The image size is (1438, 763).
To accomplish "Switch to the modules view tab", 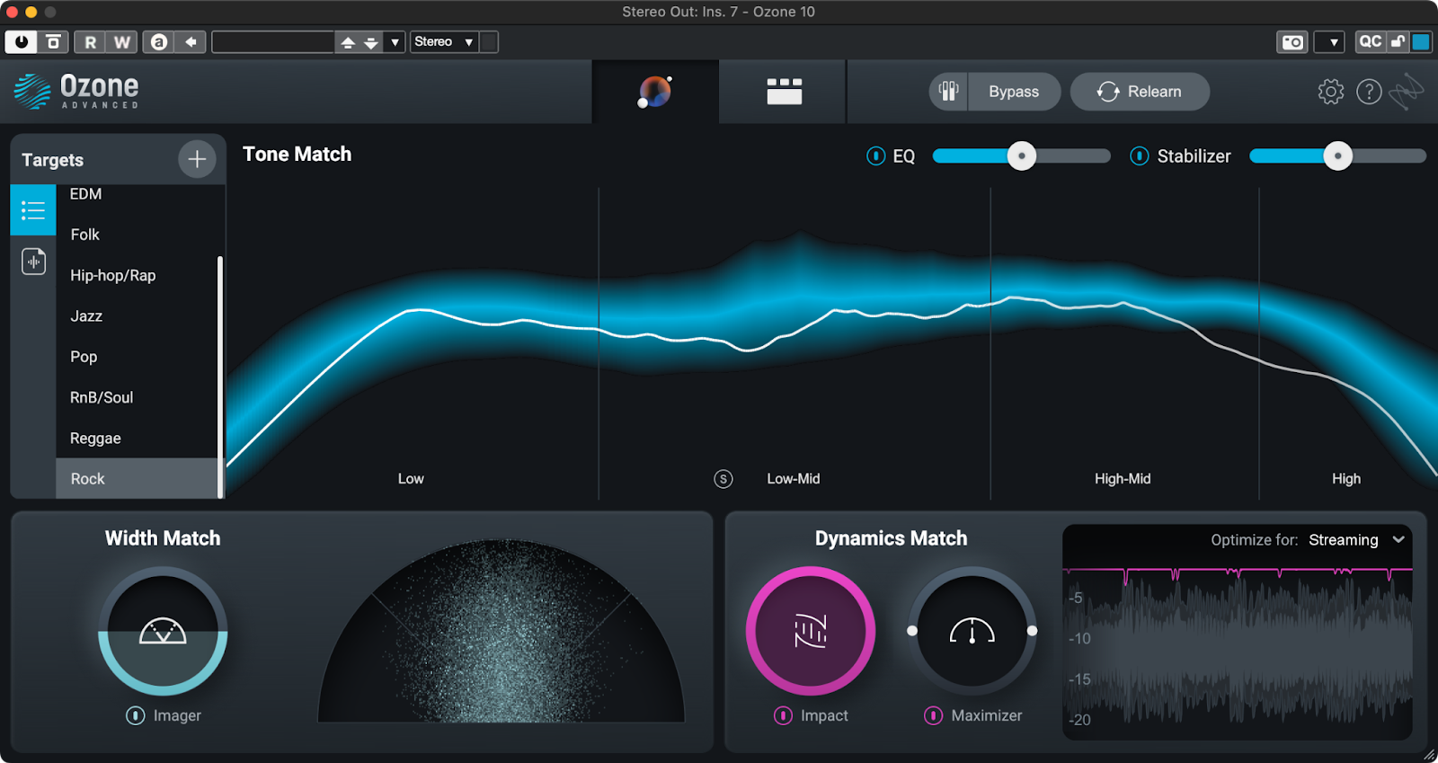I will (x=784, y=92).
